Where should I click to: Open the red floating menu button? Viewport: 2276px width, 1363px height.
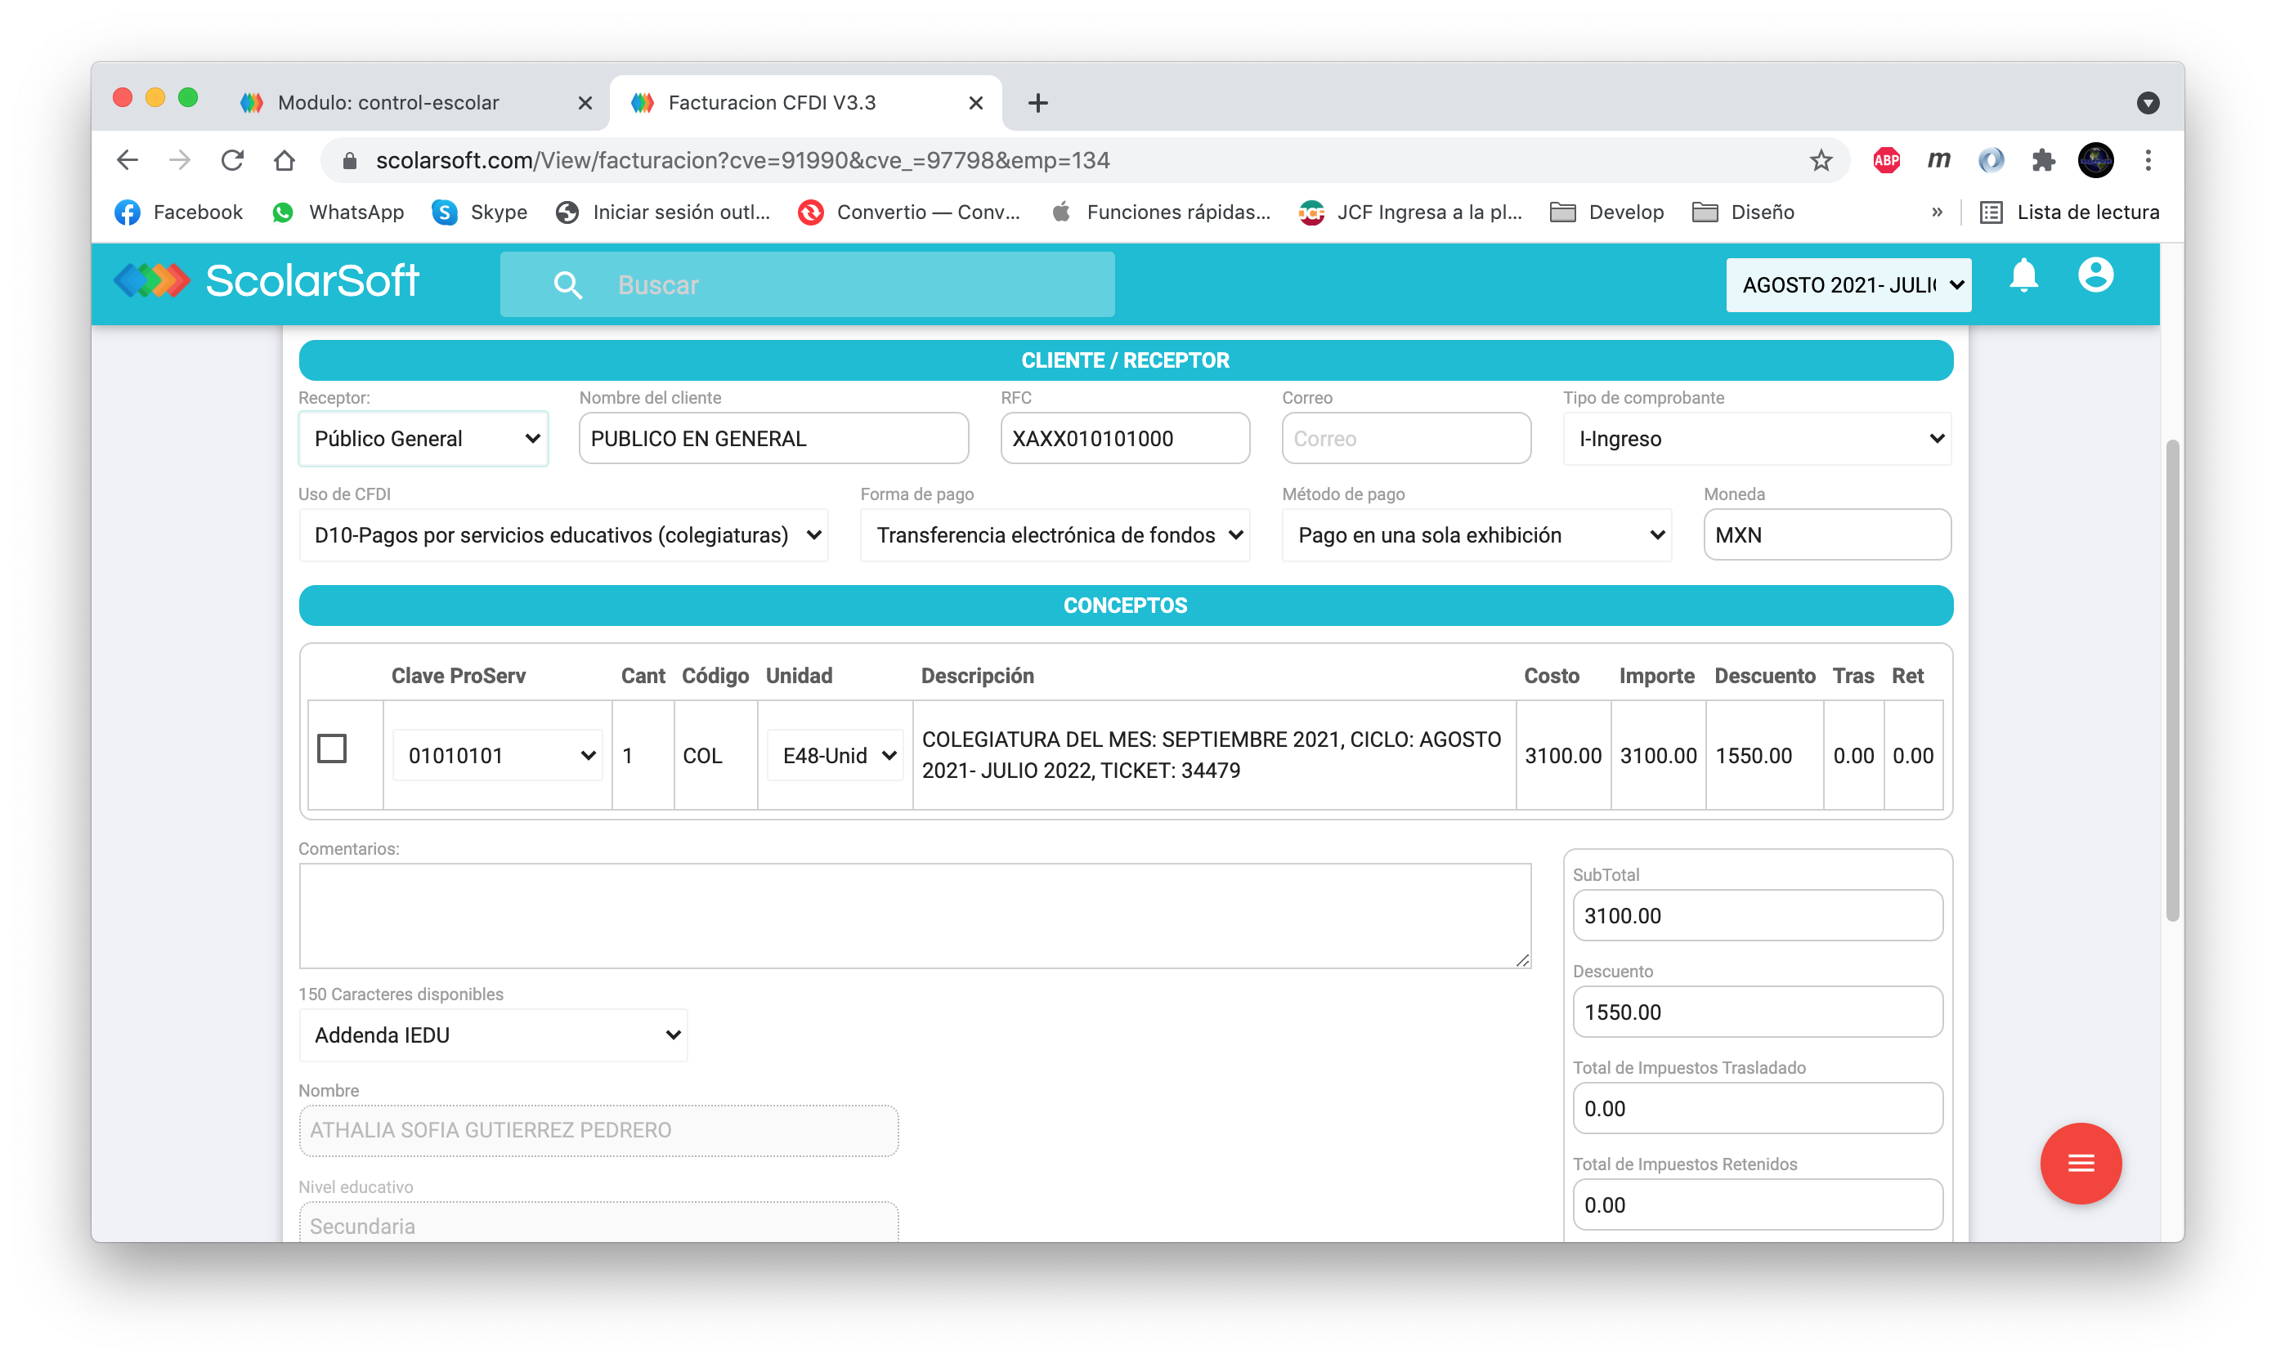2081,1163
